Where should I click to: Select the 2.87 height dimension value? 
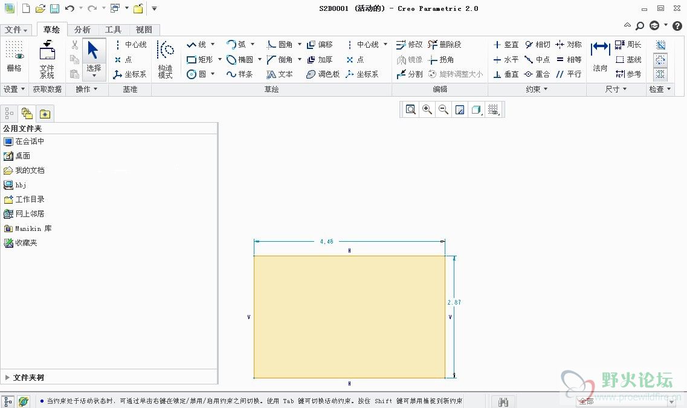[454, 302]
